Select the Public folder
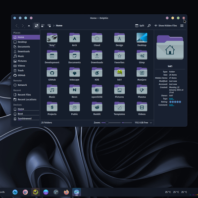The image size is (198, 198). click(74, 108)
